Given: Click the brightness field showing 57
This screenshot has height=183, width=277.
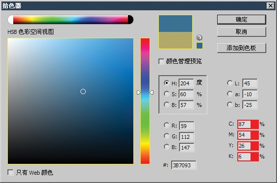Looking at the screenshot, I should (x=186, y=105).
